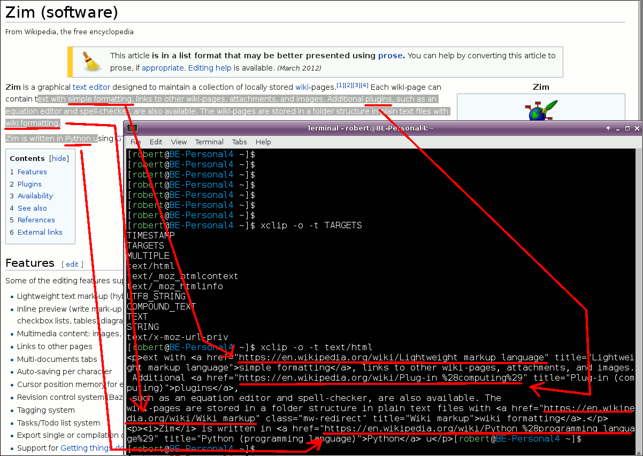Follow the 'wiki' link before '-pages'
This screenshot has width=643, height=456.
point(302,87)
